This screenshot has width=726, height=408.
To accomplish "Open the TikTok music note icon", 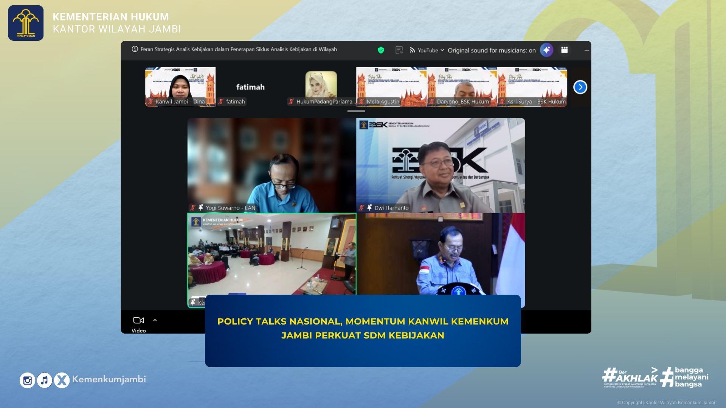I will (45, 380).
